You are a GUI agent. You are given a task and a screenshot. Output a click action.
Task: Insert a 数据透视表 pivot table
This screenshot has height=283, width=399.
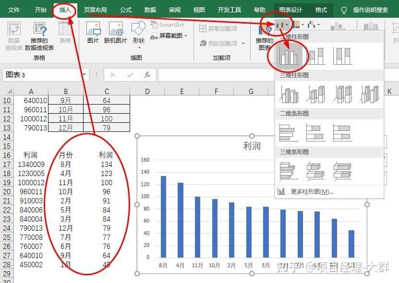(x=14, y=36)
